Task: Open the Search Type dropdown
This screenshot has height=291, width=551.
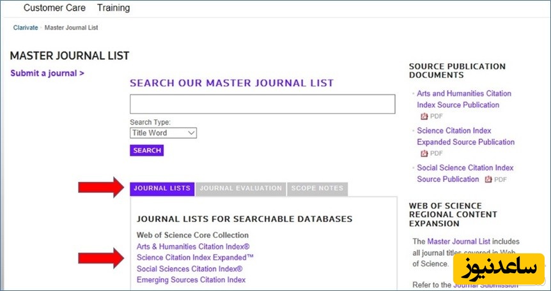Action: tap(163, 133)
